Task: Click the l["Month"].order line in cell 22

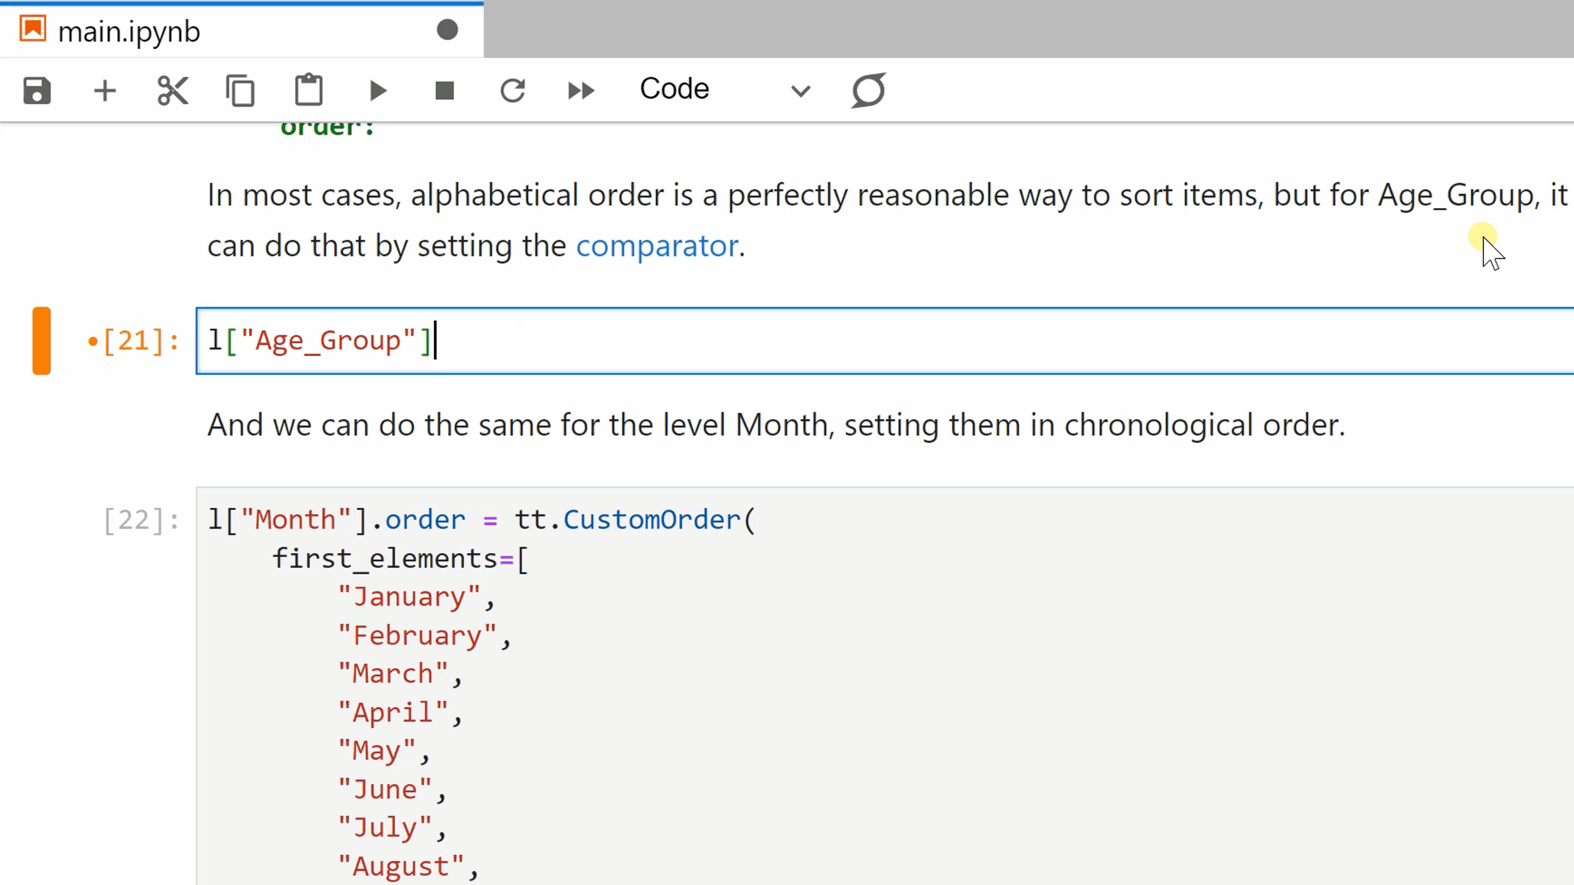Action: [482, 520]
